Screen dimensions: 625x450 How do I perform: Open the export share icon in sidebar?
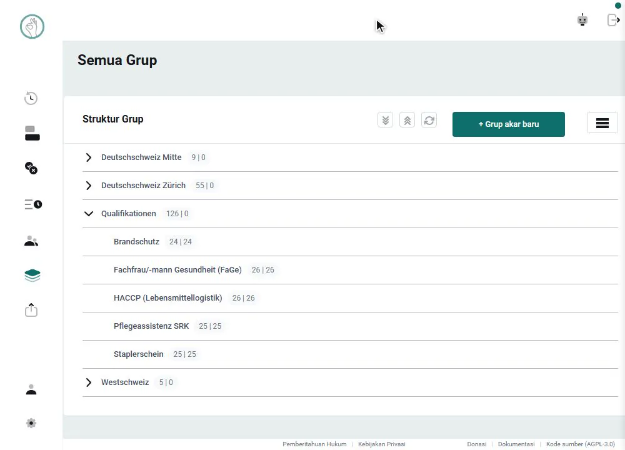[31, 310]
